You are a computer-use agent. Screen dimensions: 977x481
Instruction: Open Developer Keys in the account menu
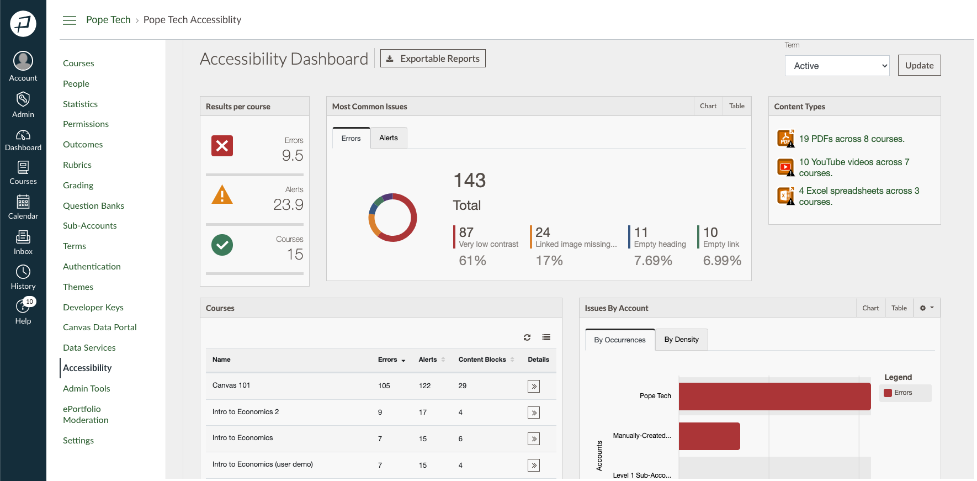(93, 308)
